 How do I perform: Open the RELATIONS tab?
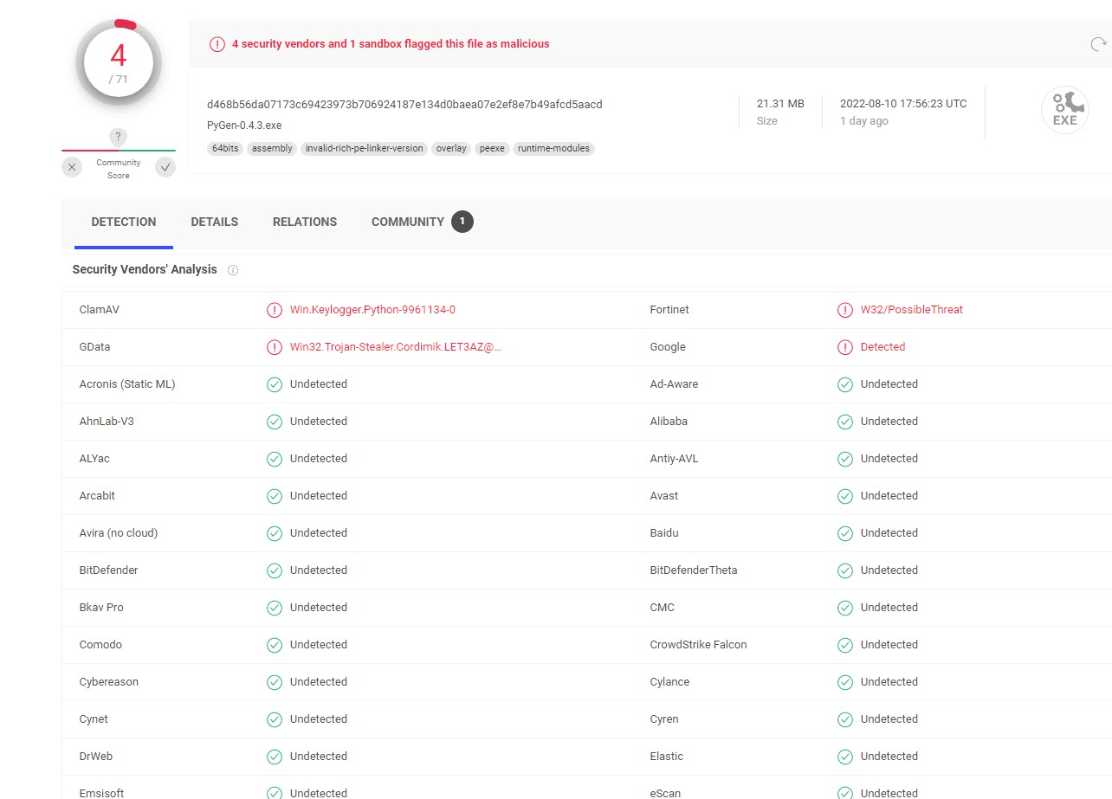[x=305, y=222]
